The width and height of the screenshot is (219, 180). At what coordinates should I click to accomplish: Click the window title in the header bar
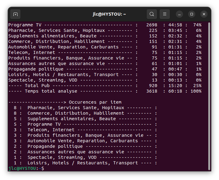[109, 14]
